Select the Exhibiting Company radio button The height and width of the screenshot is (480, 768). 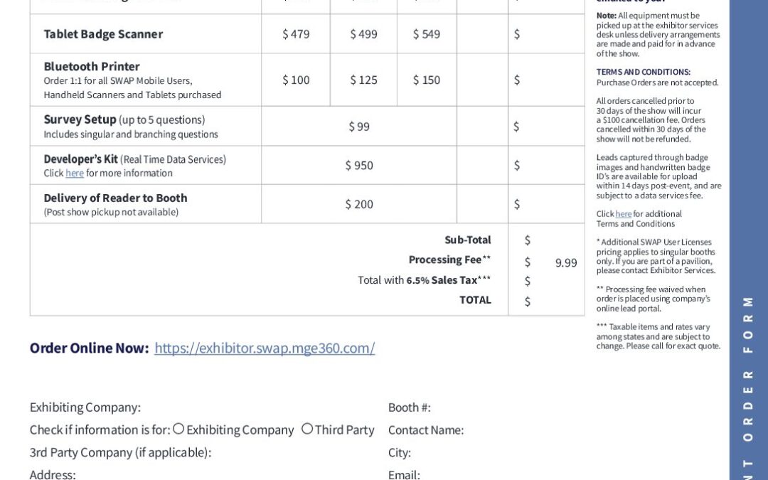[x=178, y=429]
